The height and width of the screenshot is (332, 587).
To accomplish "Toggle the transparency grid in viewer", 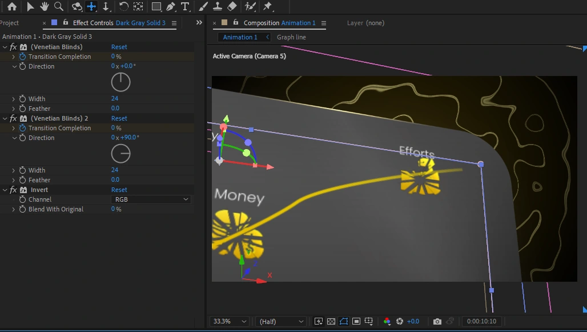I will pos(331,322).
